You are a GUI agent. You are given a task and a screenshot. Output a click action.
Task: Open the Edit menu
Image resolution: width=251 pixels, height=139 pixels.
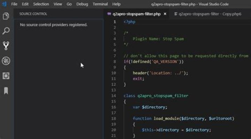pos(25,4)
